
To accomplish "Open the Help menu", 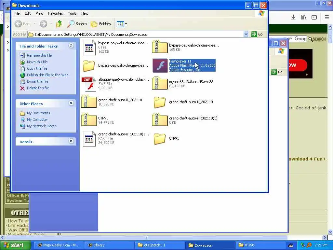I will (85, 13).
